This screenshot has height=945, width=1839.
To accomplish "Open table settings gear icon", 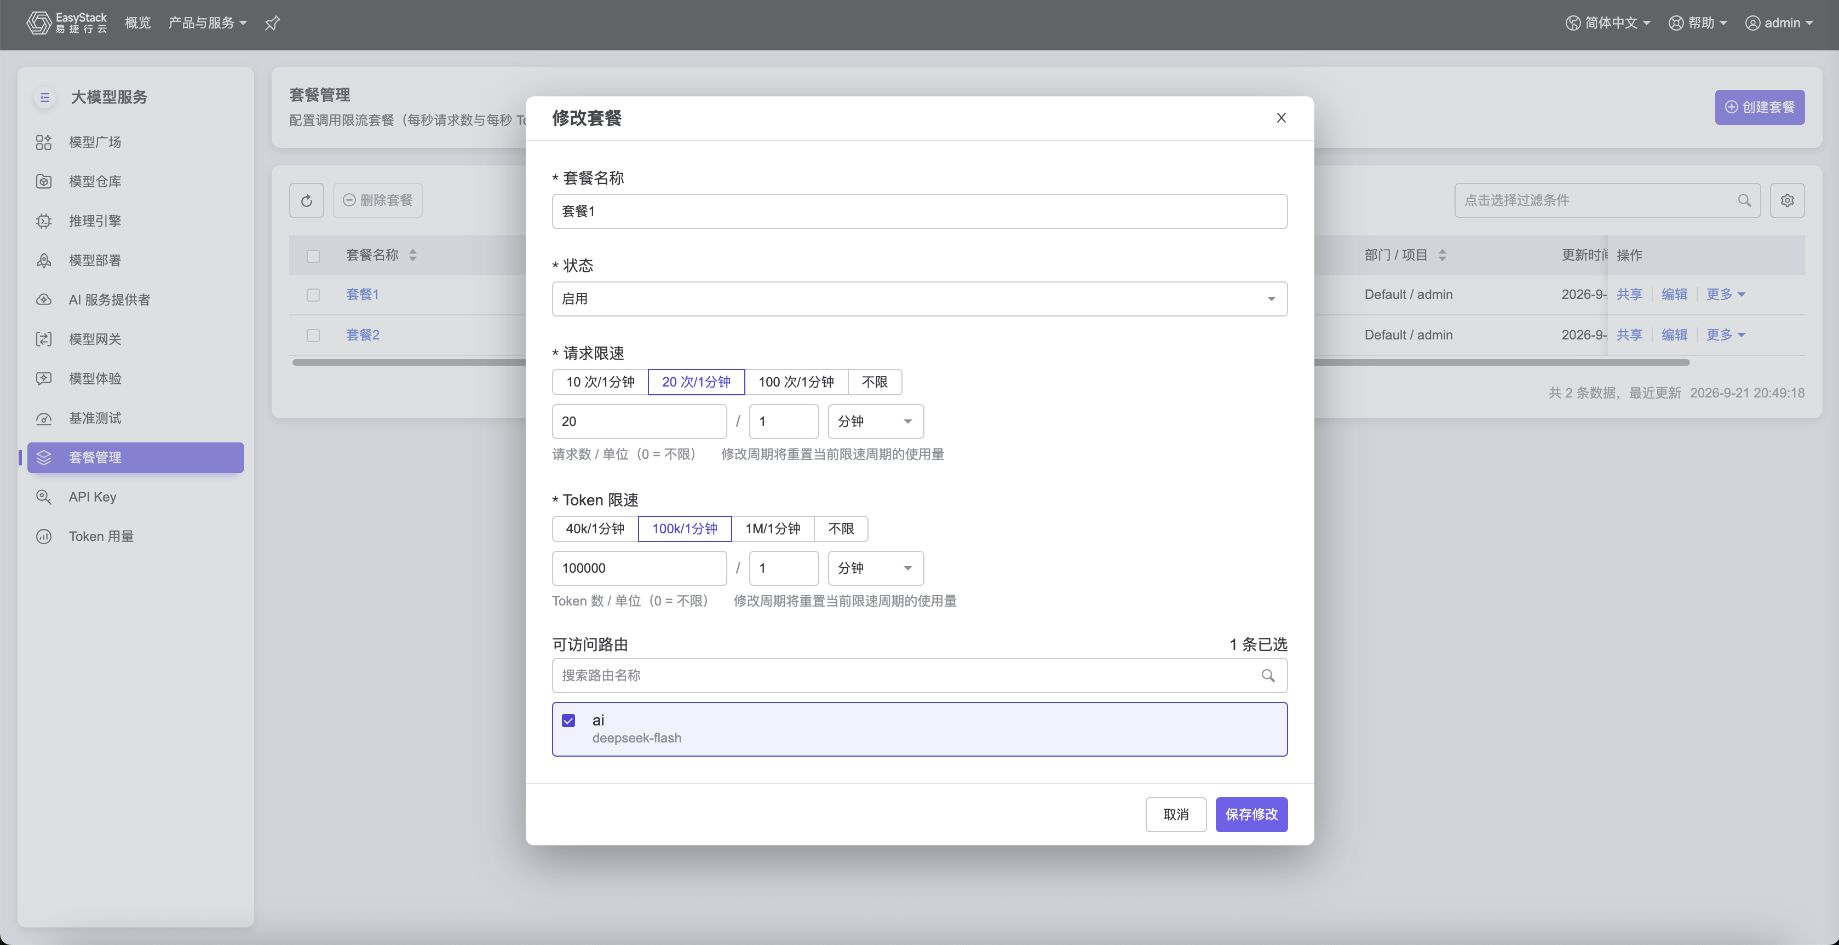I will coord(1787,200).
